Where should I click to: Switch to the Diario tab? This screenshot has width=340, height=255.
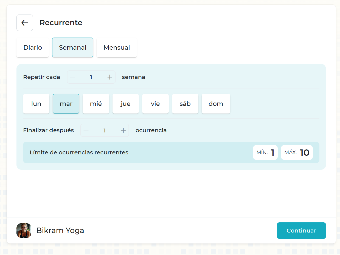pos(33,47)
